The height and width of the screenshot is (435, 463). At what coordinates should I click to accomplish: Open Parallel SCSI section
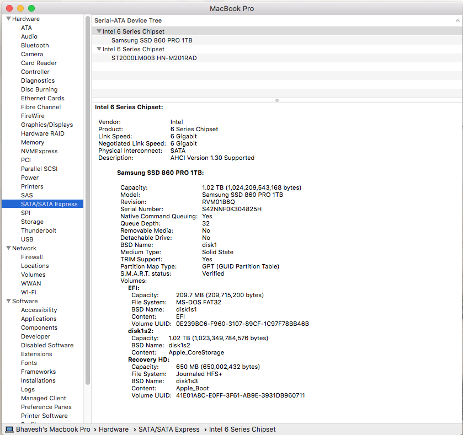click(x=39, y=169)
